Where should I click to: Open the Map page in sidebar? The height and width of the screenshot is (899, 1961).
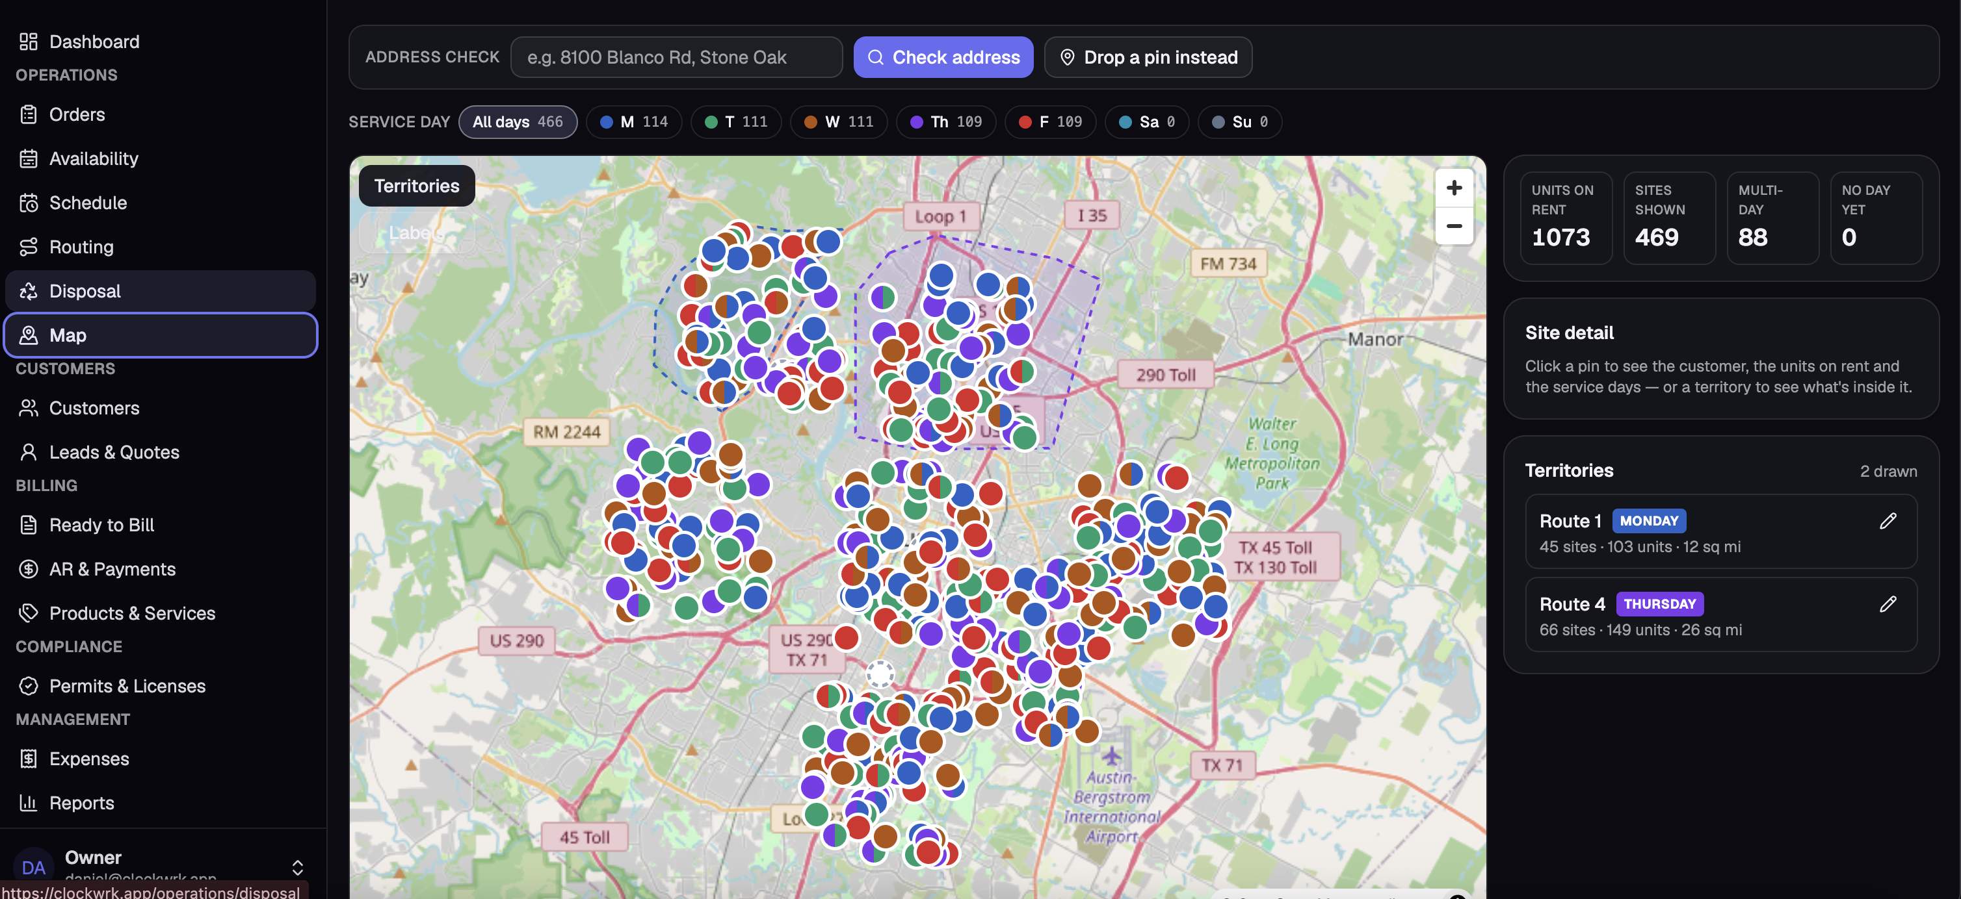click(x=161, y=335)
